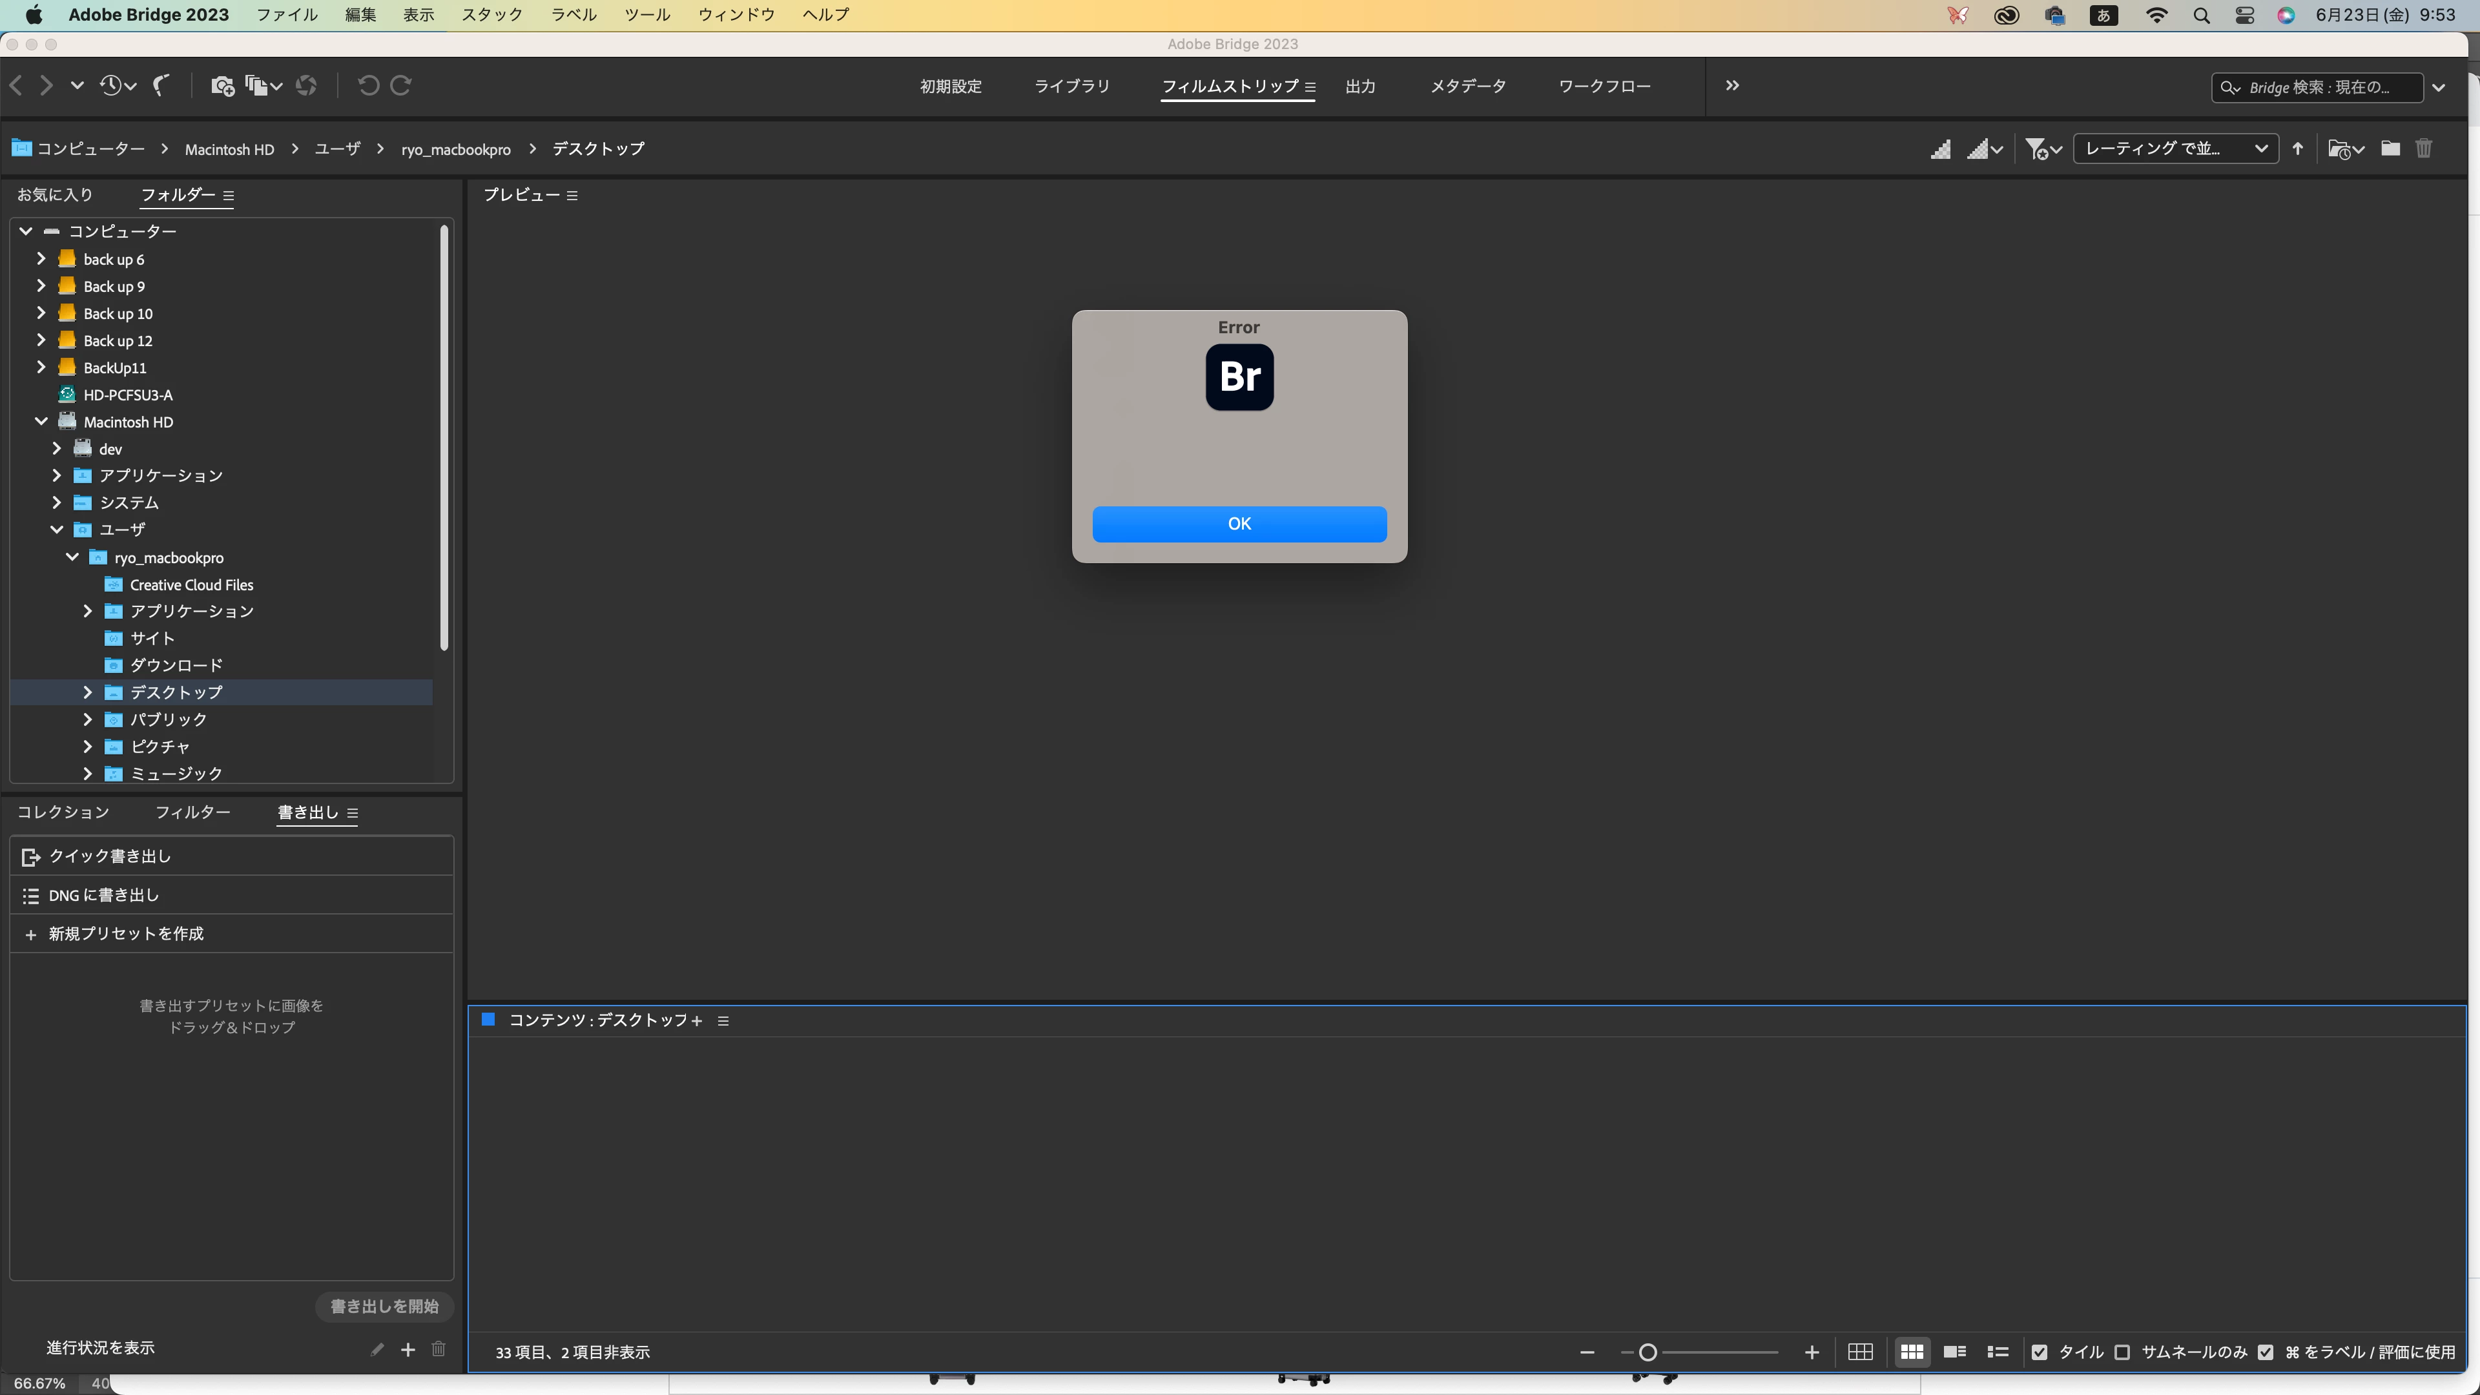This screenshot has height=1395, width=2480.
Task: Toggle the タイル checkbox
Action: coord(2039,1352)
